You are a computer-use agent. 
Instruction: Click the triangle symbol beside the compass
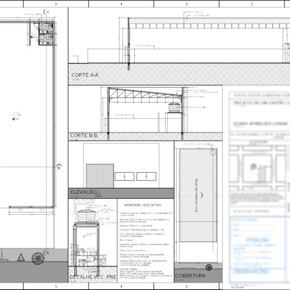pos(21,258)
